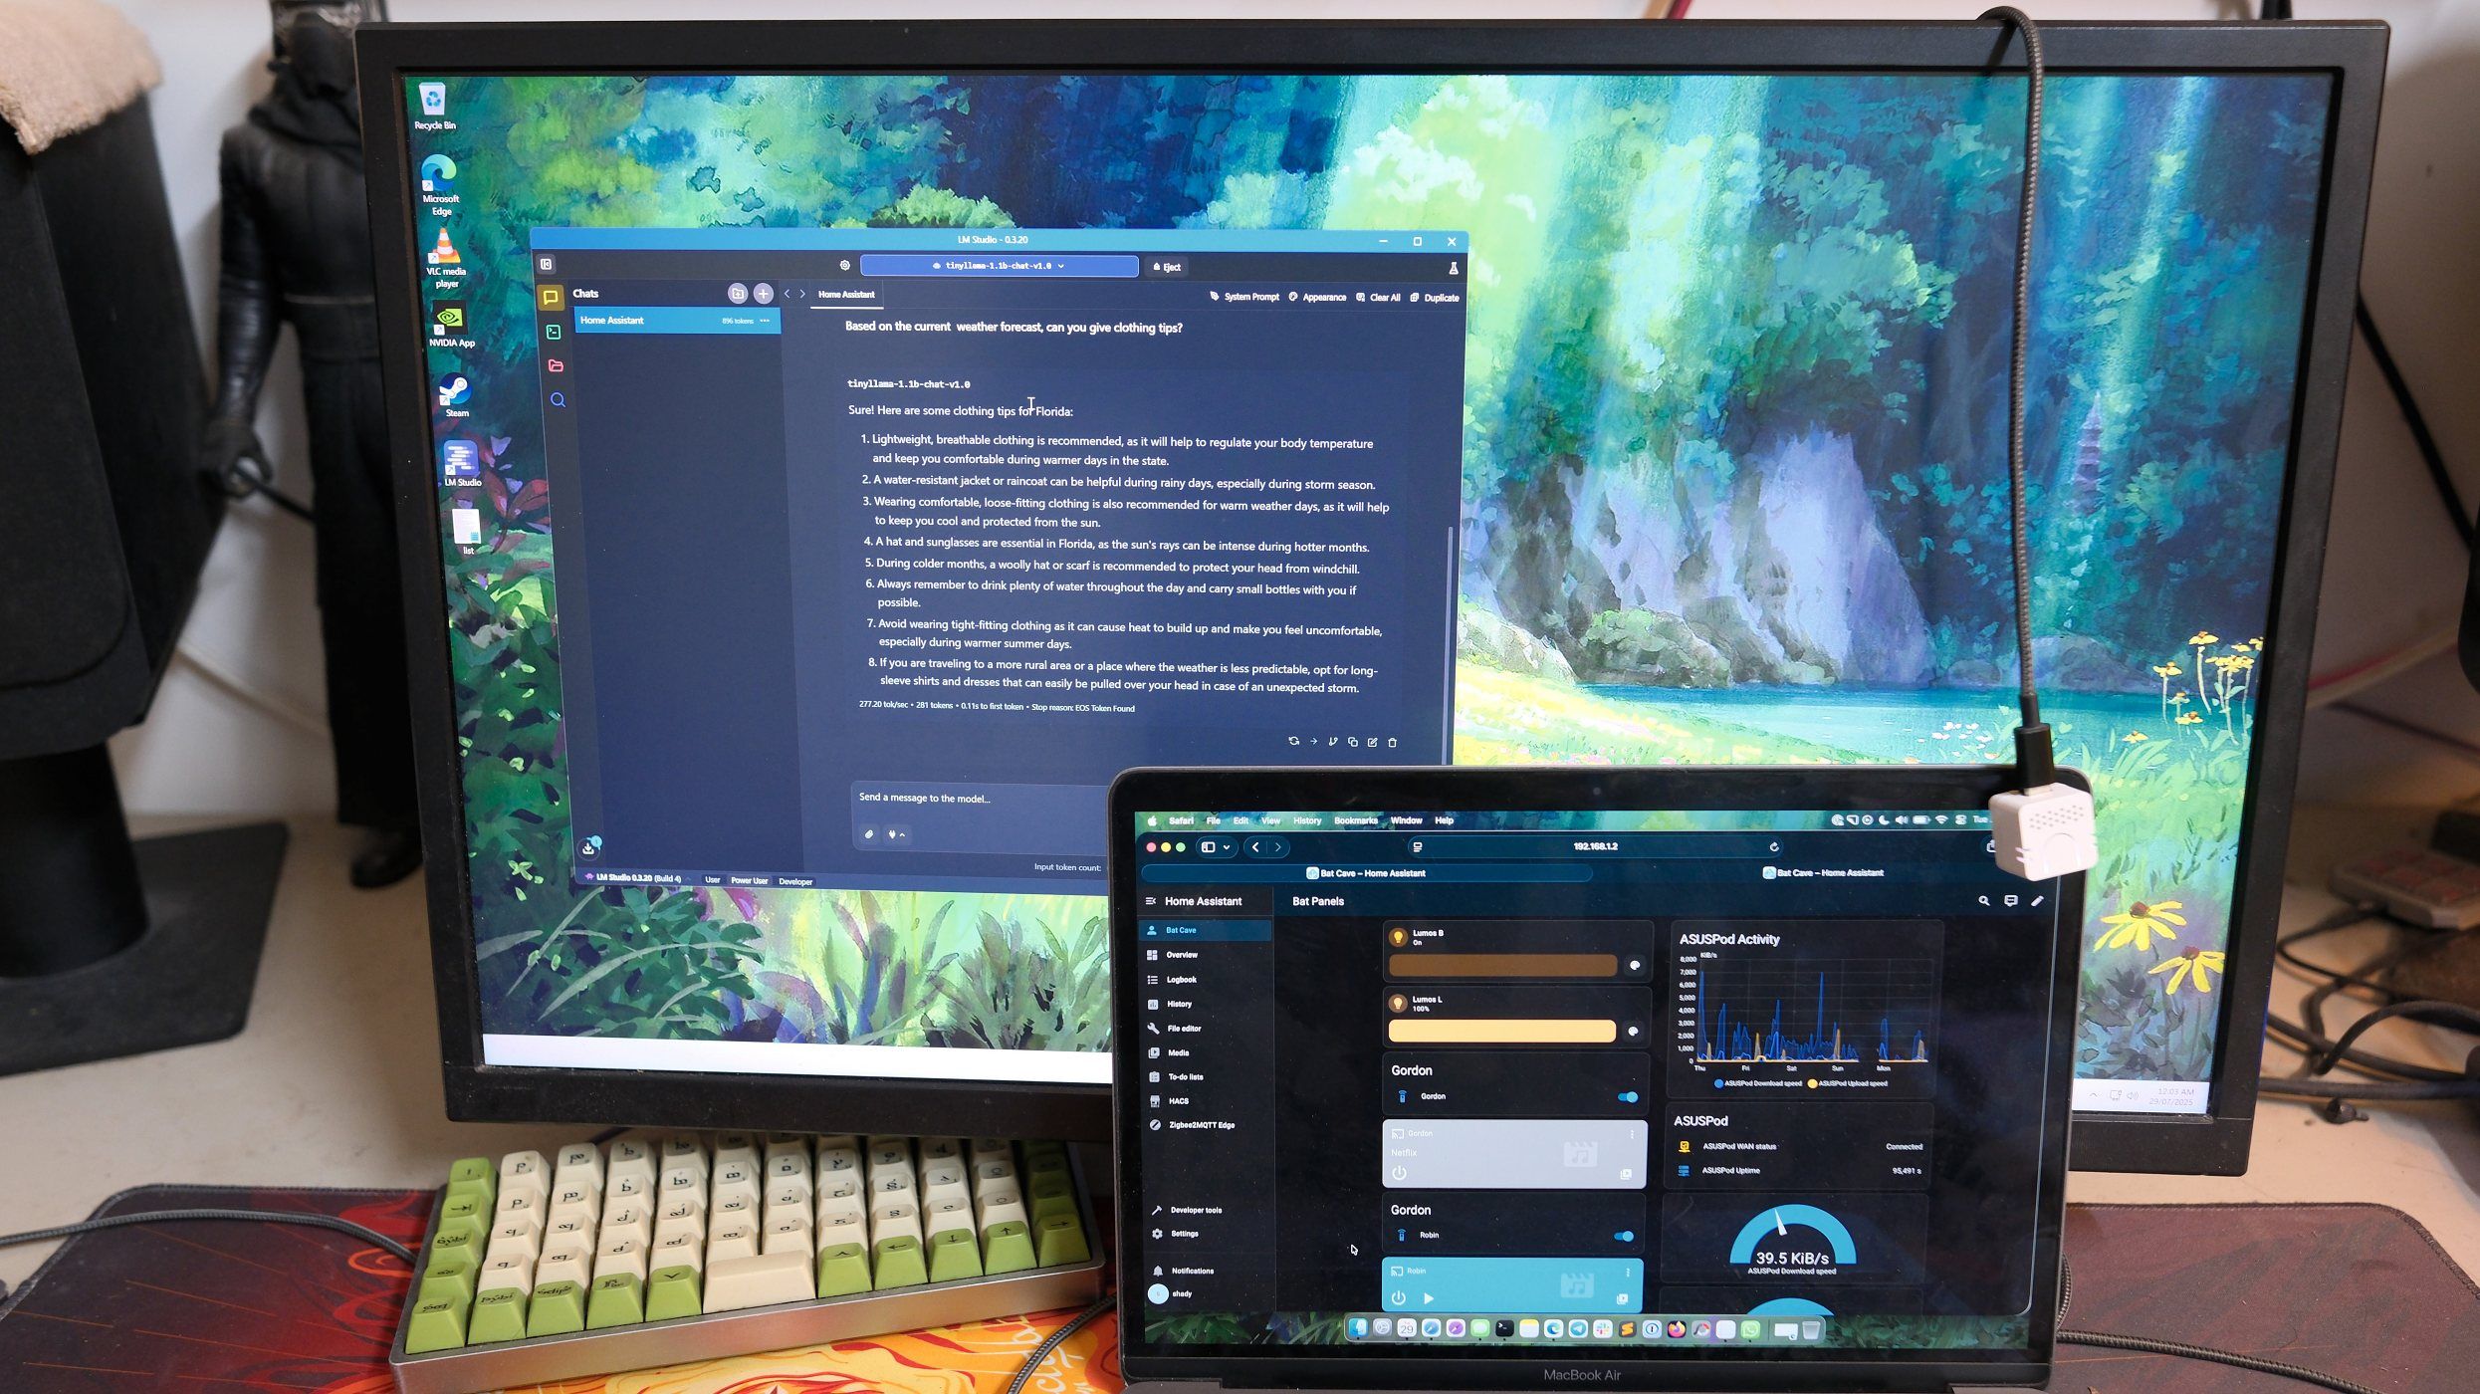
Task: Open LM Studio settings gear
Action: click(x=845, y=266)
